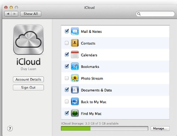The image size is (177, 136).
Task: Open help with the question mark button
Action: (x=10, y=129)
